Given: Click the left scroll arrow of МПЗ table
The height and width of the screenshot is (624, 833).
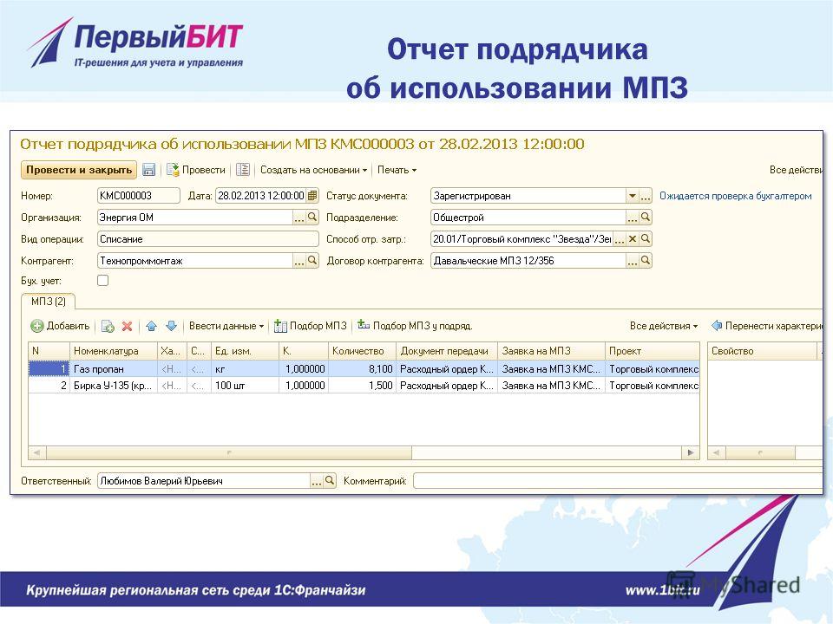Looking at the screenshot, I should (36, 452).
